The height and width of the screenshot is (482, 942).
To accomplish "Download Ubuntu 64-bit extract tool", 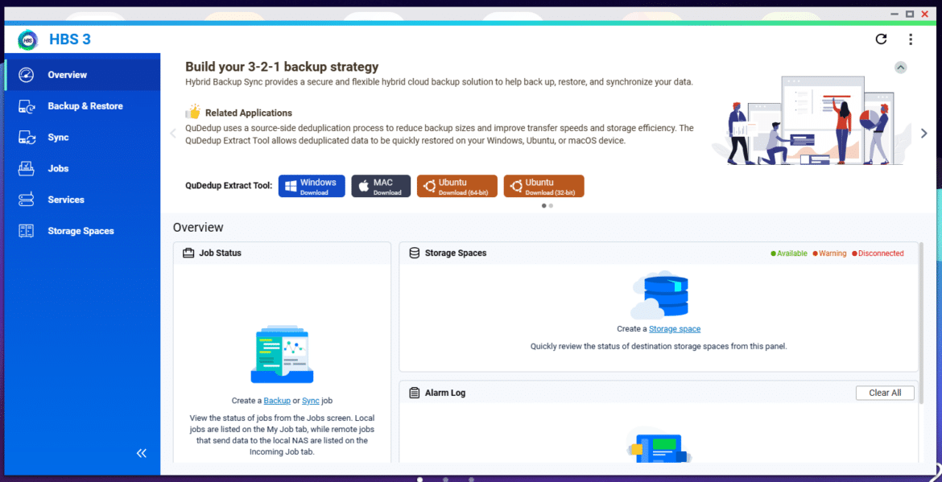I will (x=457, y=186).
